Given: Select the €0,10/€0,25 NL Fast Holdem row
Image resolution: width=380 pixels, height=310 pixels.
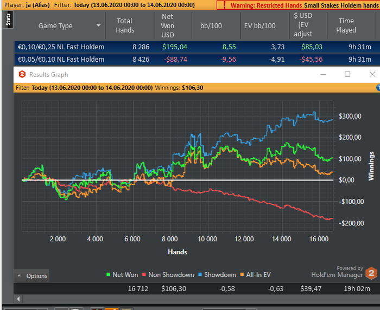Looking at the screenshot, I should click(197, 47).
